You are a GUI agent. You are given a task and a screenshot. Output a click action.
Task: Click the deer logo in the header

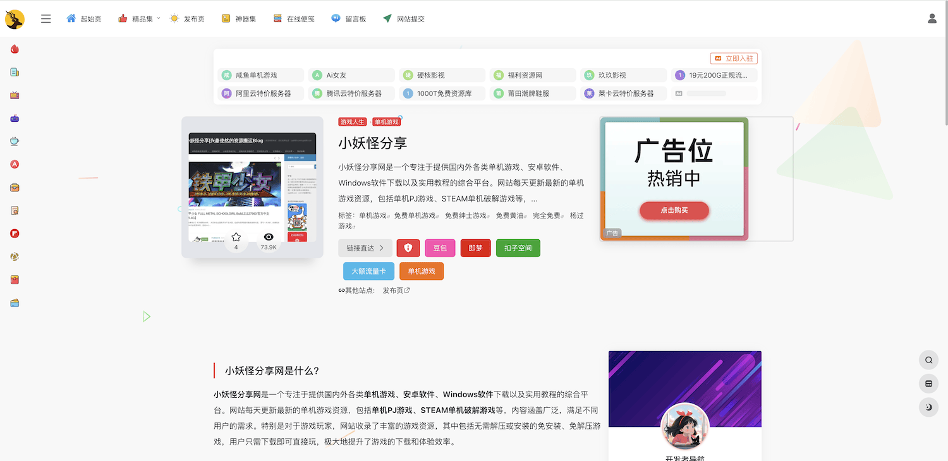click(15, 19)
